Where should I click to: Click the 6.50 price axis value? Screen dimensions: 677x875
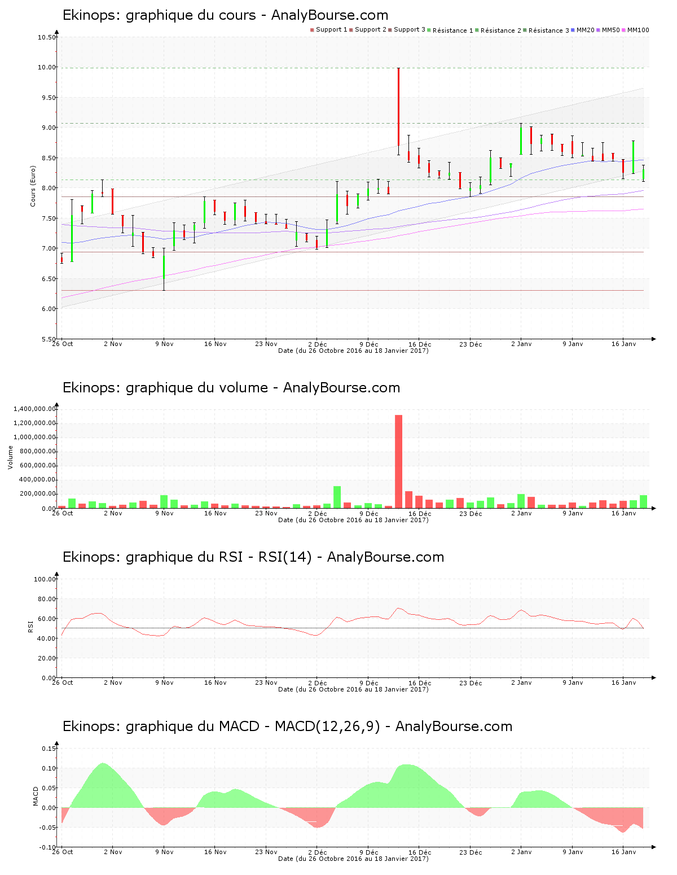point(49,279)
